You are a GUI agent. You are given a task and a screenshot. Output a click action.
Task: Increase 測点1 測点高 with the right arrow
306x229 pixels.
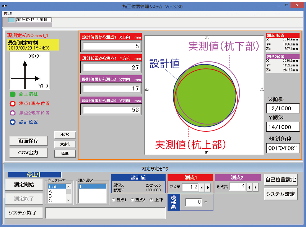(208, 188)
